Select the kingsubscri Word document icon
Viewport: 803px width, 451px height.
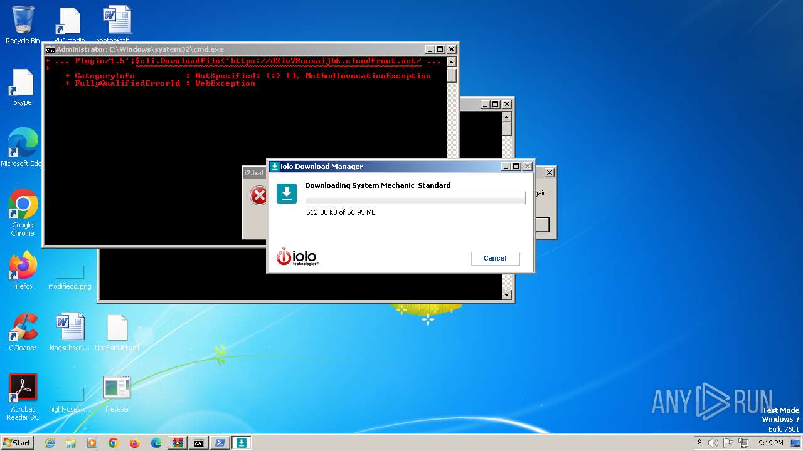pyautogui.click(x=70, y=332)
